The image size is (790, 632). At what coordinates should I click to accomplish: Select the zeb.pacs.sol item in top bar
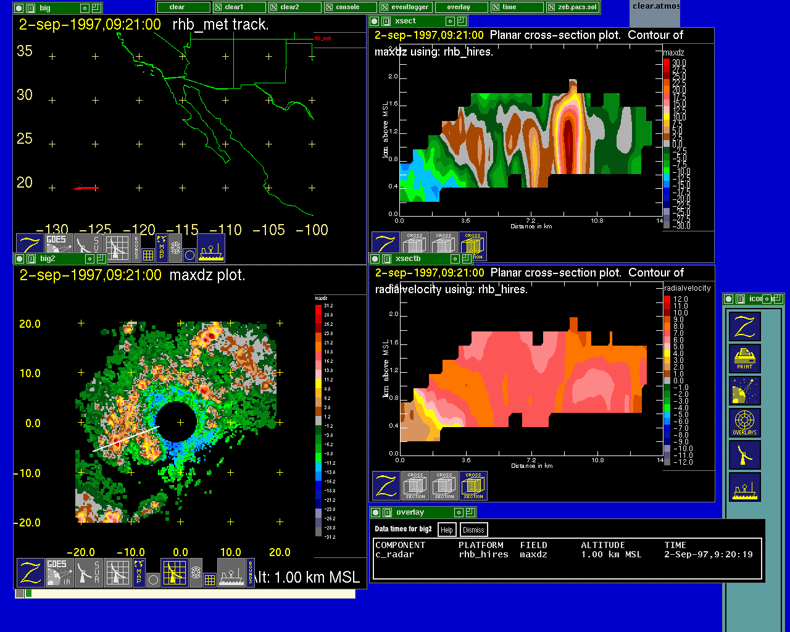(x=573, y=7)
